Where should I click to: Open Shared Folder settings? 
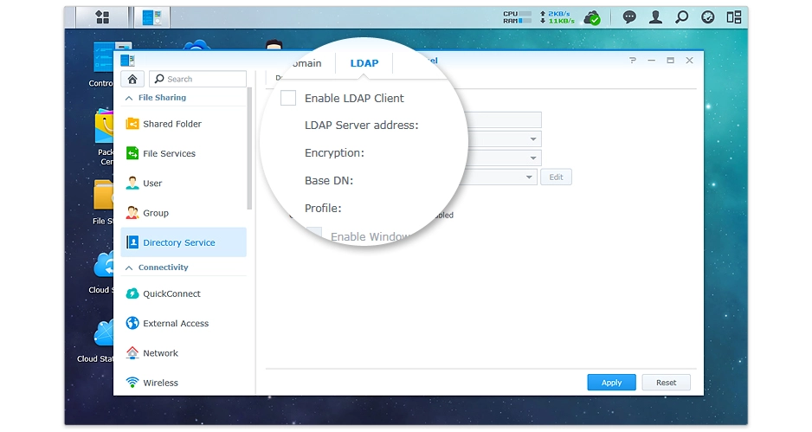[x=184, y=124]
